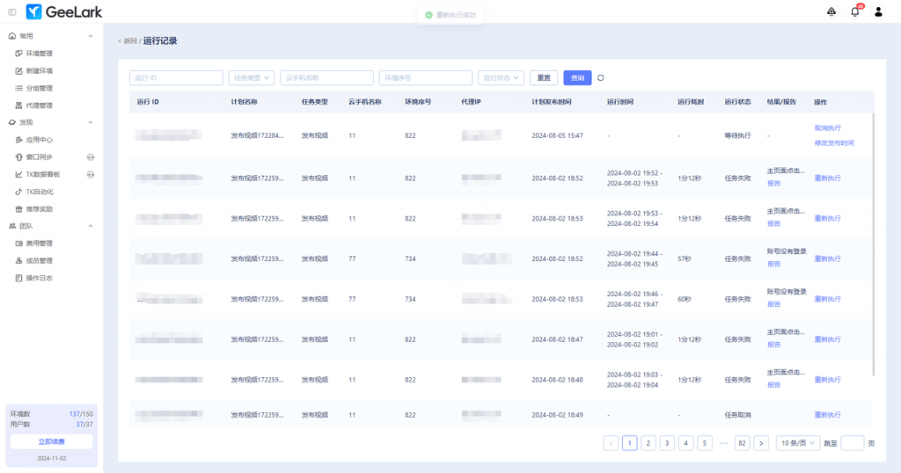Click the blue 查询 search button
The image size is (901, 473).
[577, 78]
